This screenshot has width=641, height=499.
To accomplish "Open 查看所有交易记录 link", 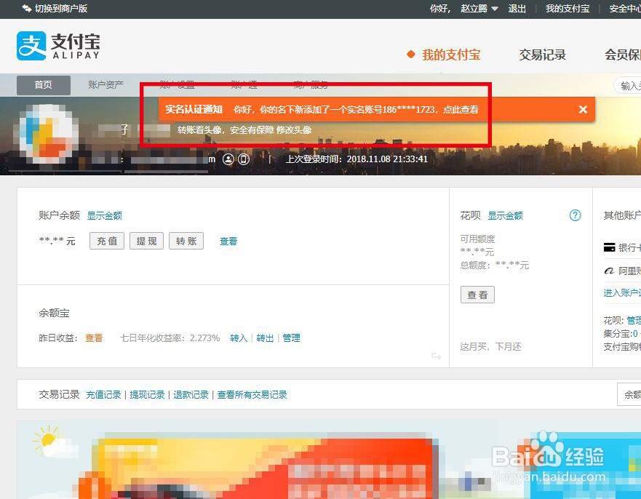I will point(252,395).
